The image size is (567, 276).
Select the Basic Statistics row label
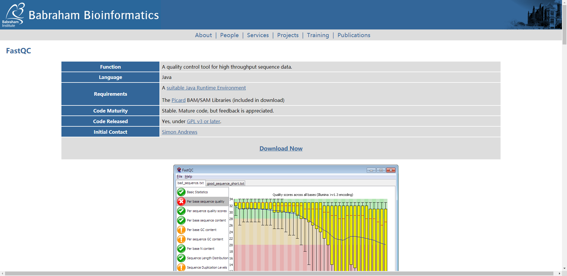coord(197,192)
